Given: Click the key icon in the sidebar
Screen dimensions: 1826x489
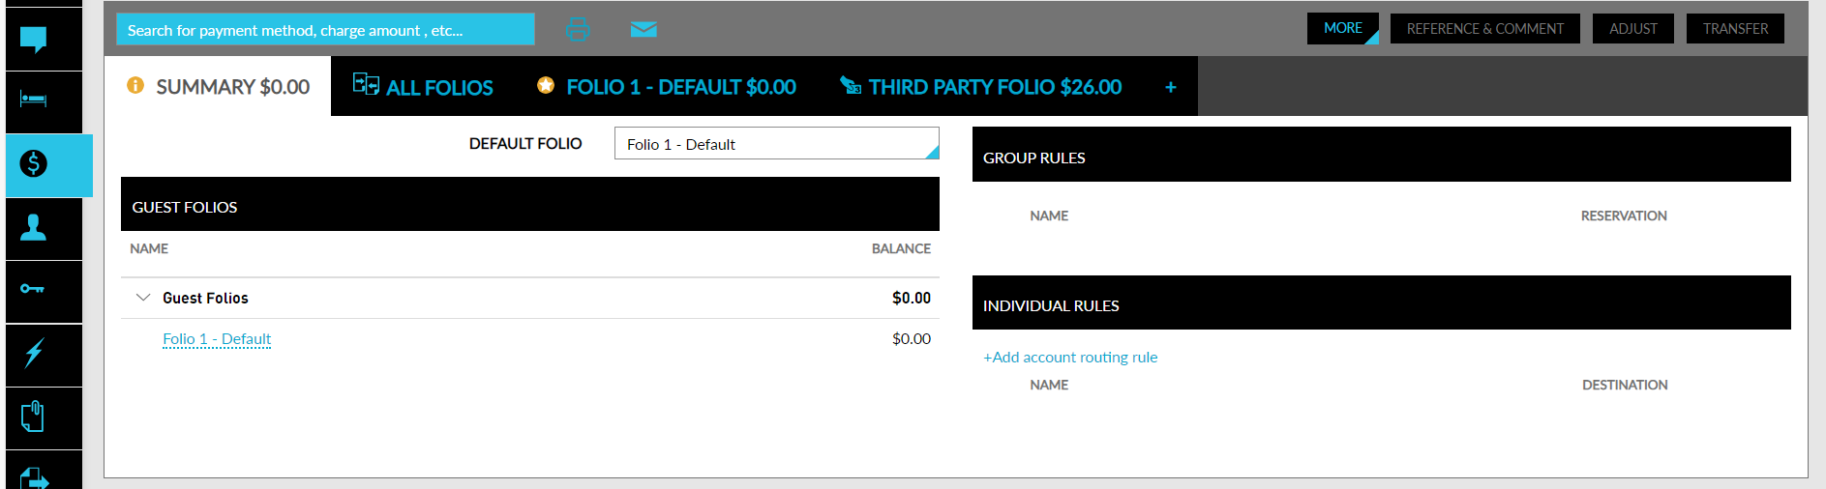Looking at the screenshot, I should [34, 289].
